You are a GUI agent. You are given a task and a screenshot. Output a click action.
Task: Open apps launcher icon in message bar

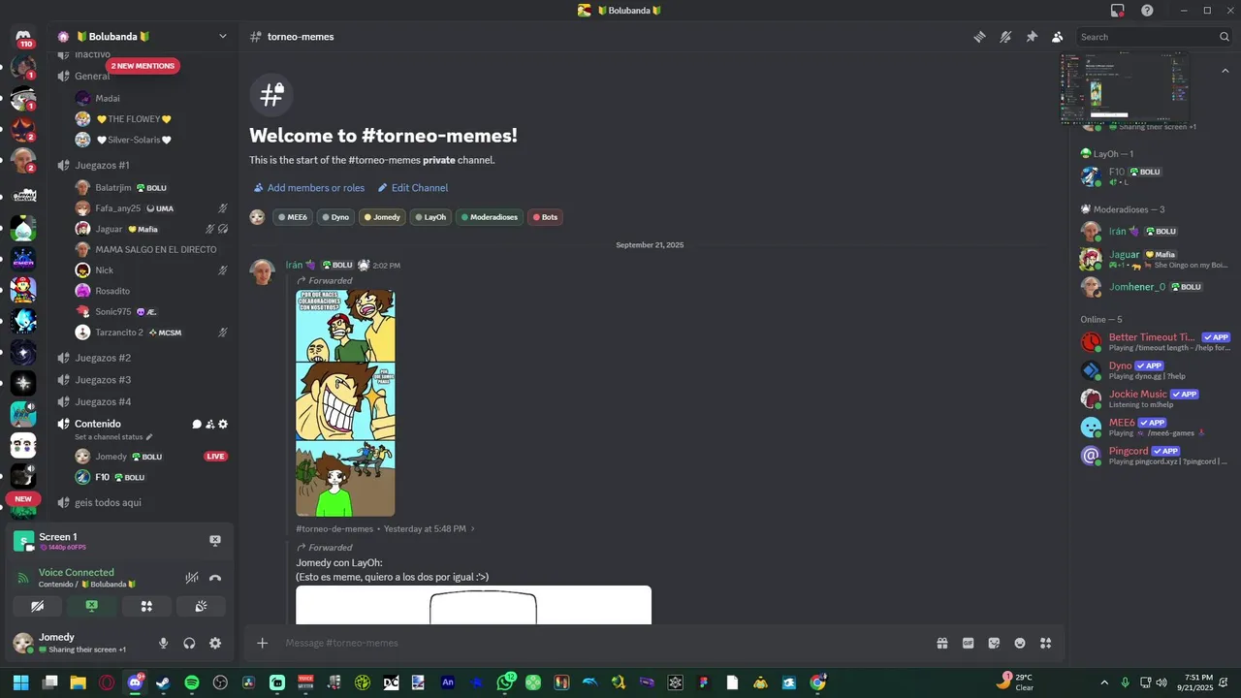coord(1046,643)
